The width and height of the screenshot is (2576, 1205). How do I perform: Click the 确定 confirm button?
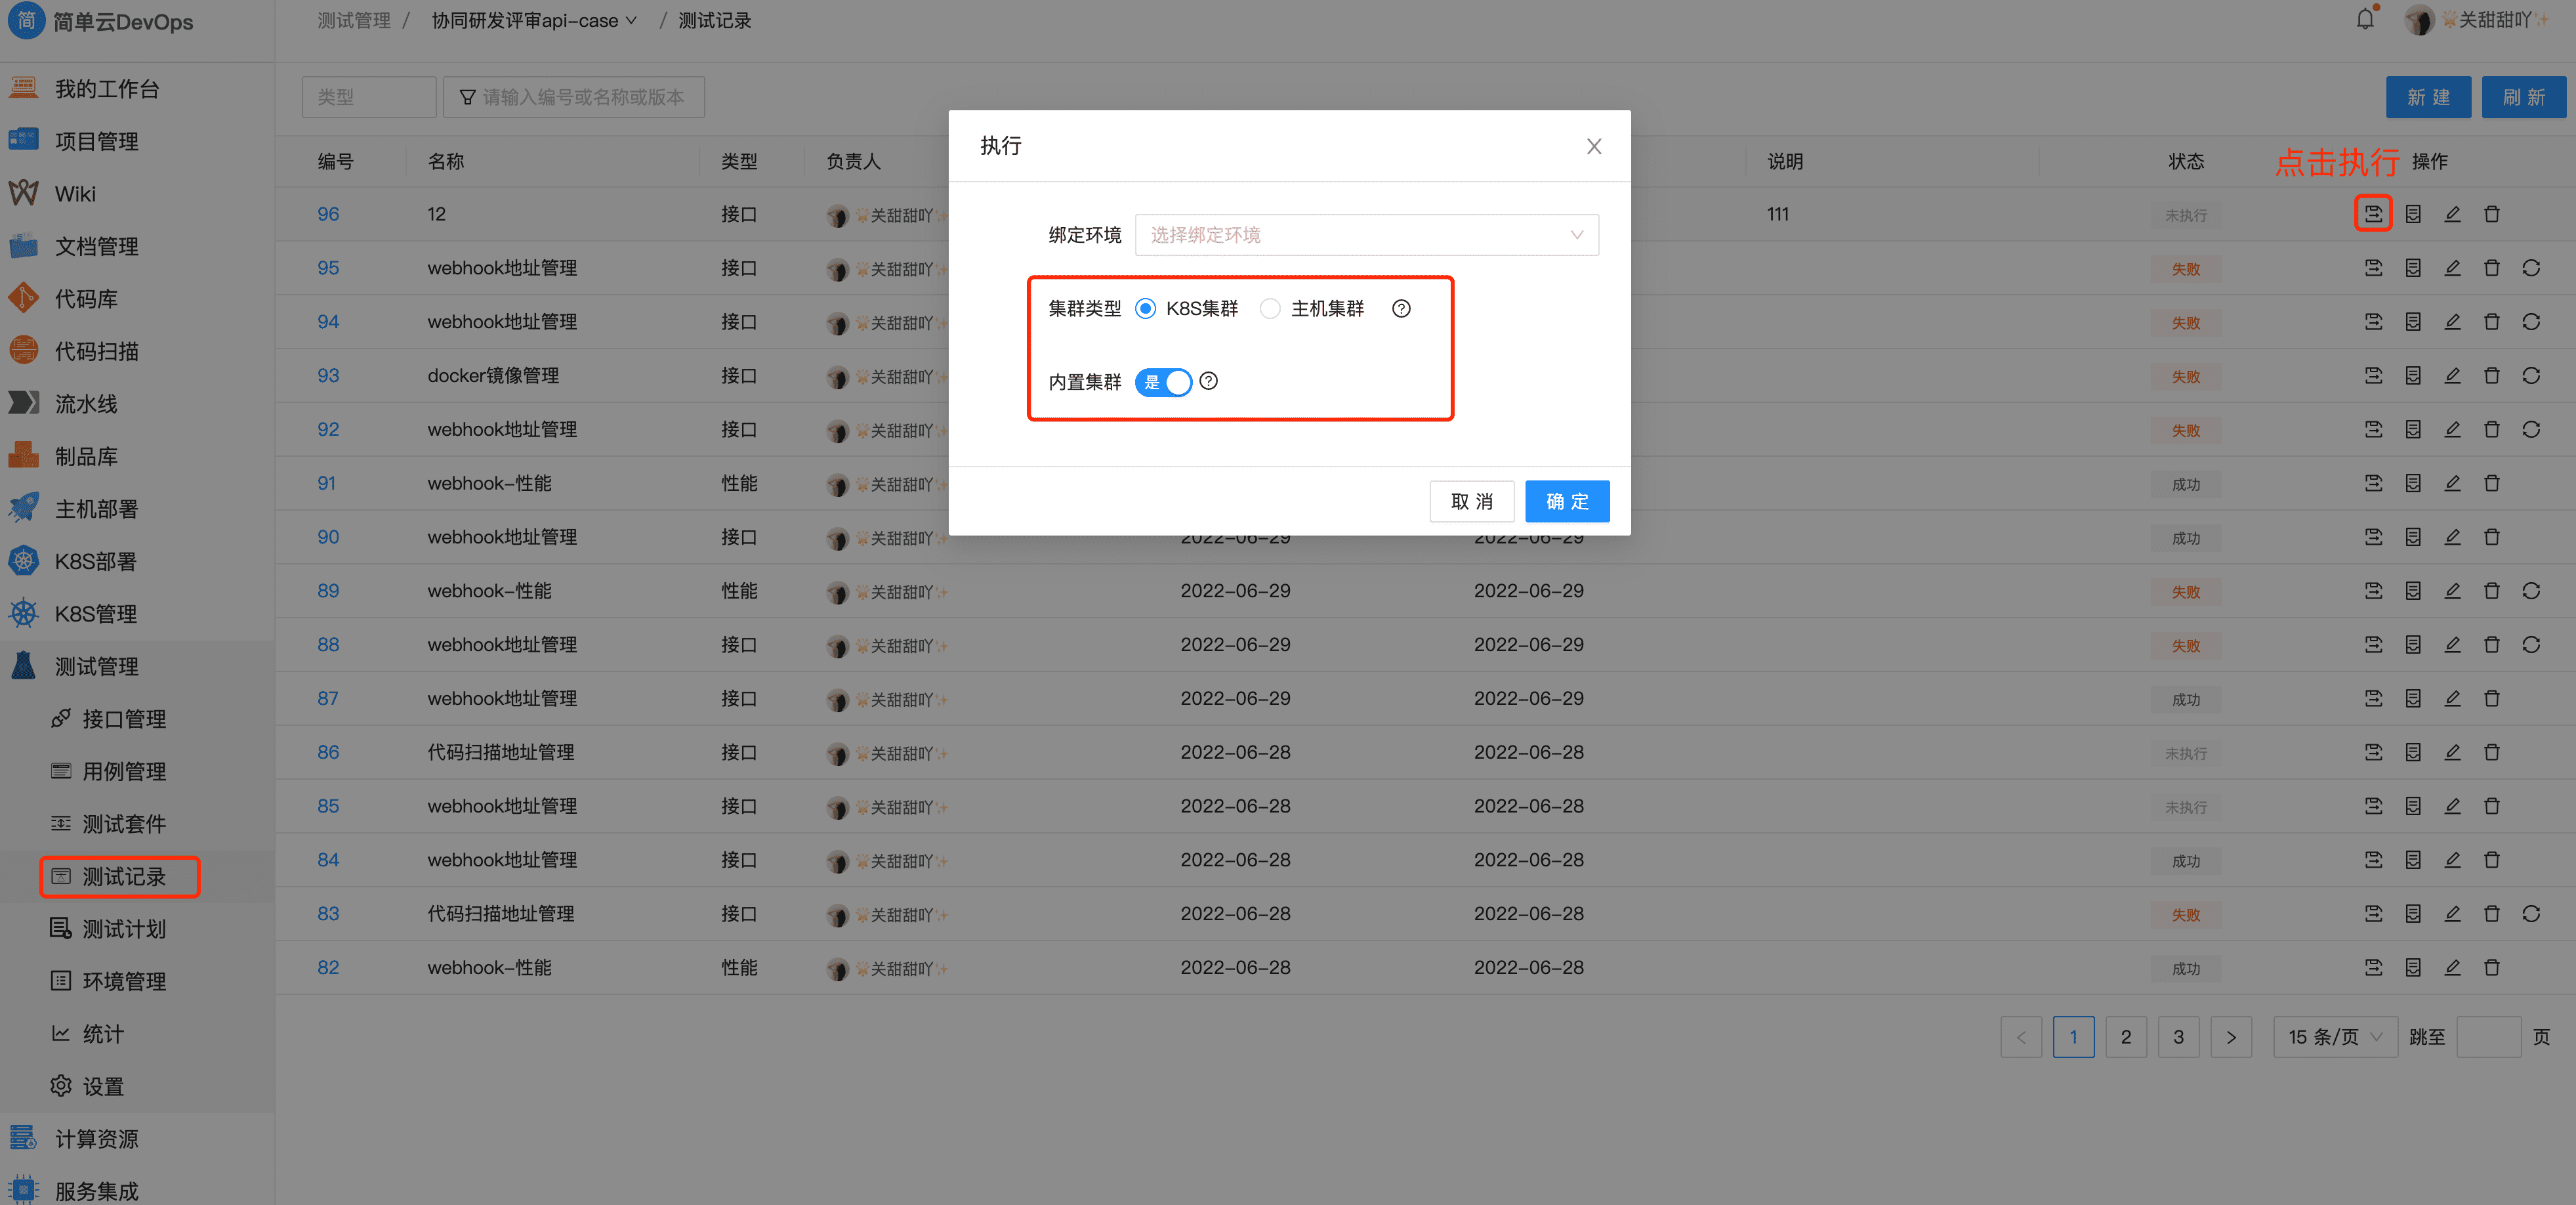click(1566, 501)
